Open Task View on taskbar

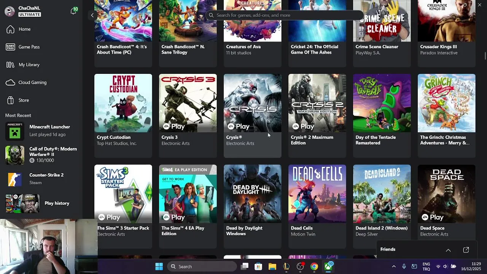tap(245, 266)
